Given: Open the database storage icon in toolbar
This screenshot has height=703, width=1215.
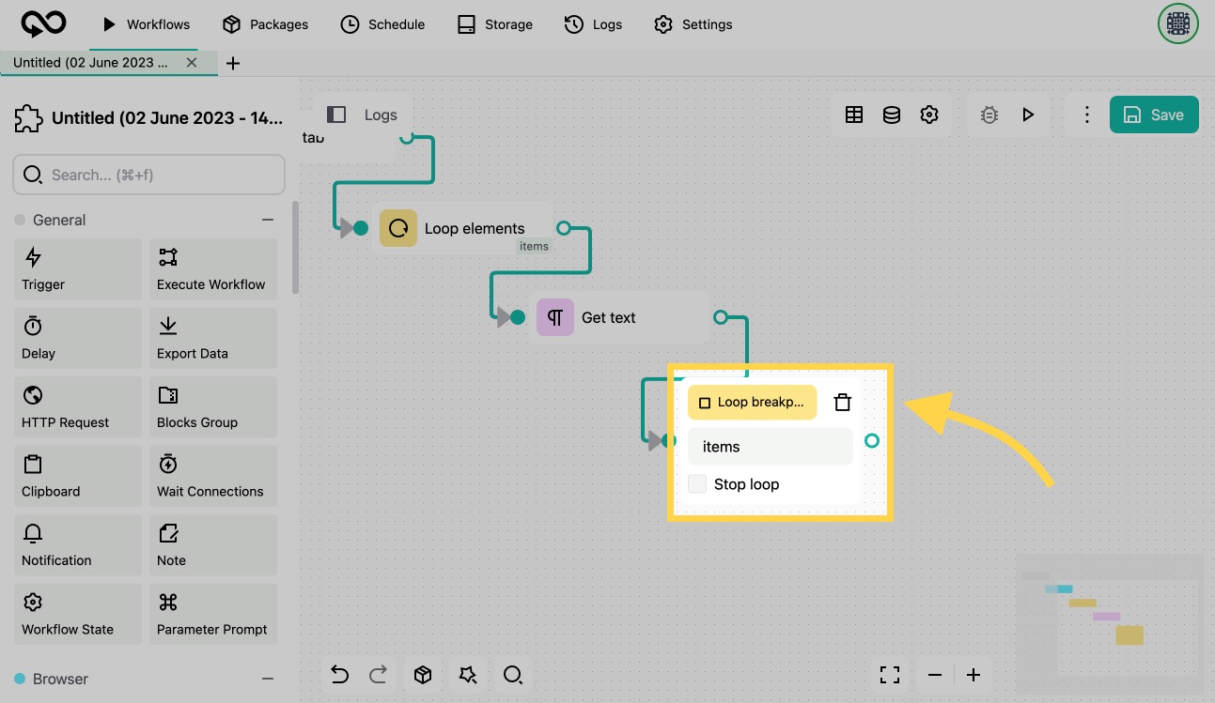Looking at the screenshot, I should click(892, 115).
